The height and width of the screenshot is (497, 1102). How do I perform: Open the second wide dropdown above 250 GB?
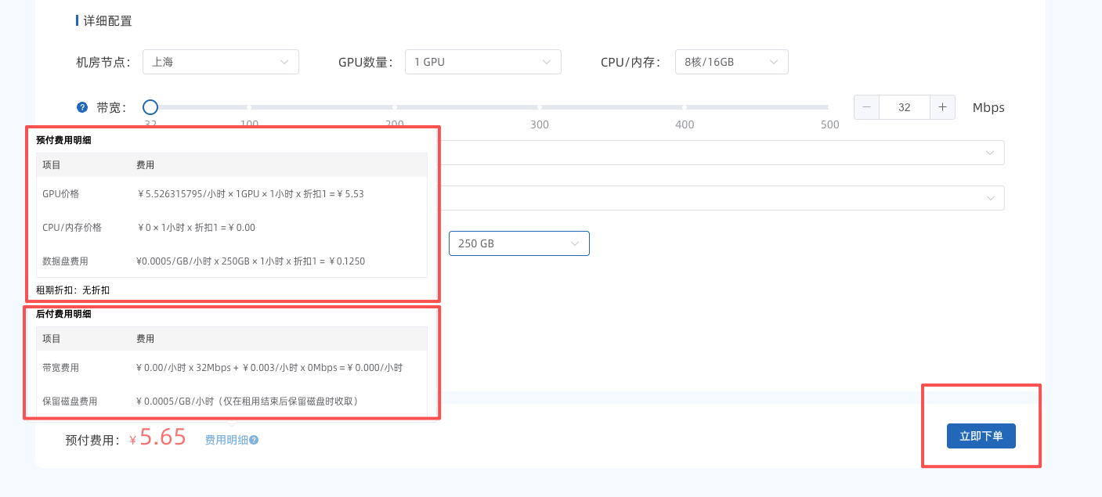[721, 198]
